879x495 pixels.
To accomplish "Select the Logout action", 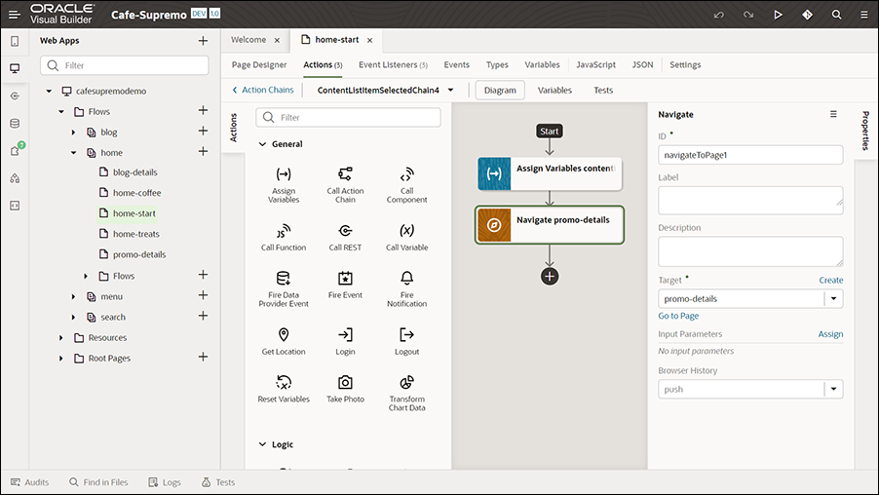I will (x=407, y=341).
